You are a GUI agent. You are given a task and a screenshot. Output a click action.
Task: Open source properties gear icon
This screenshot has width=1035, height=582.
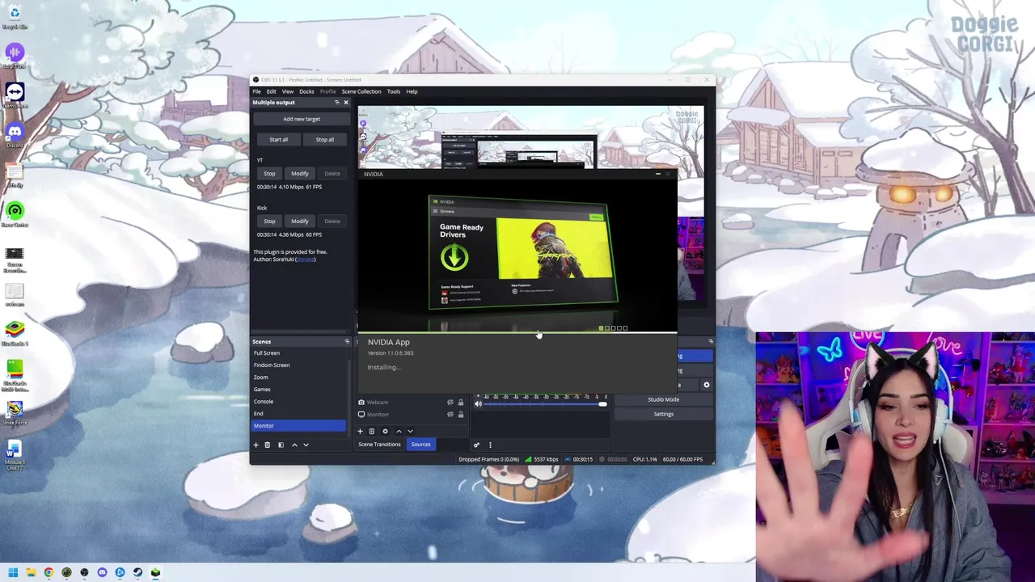tap(385, 431)
